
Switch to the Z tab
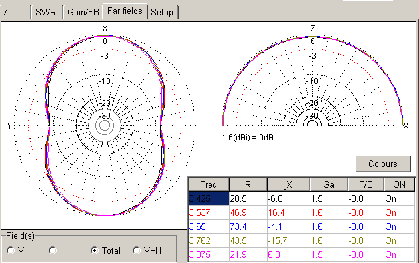[15, 12]
